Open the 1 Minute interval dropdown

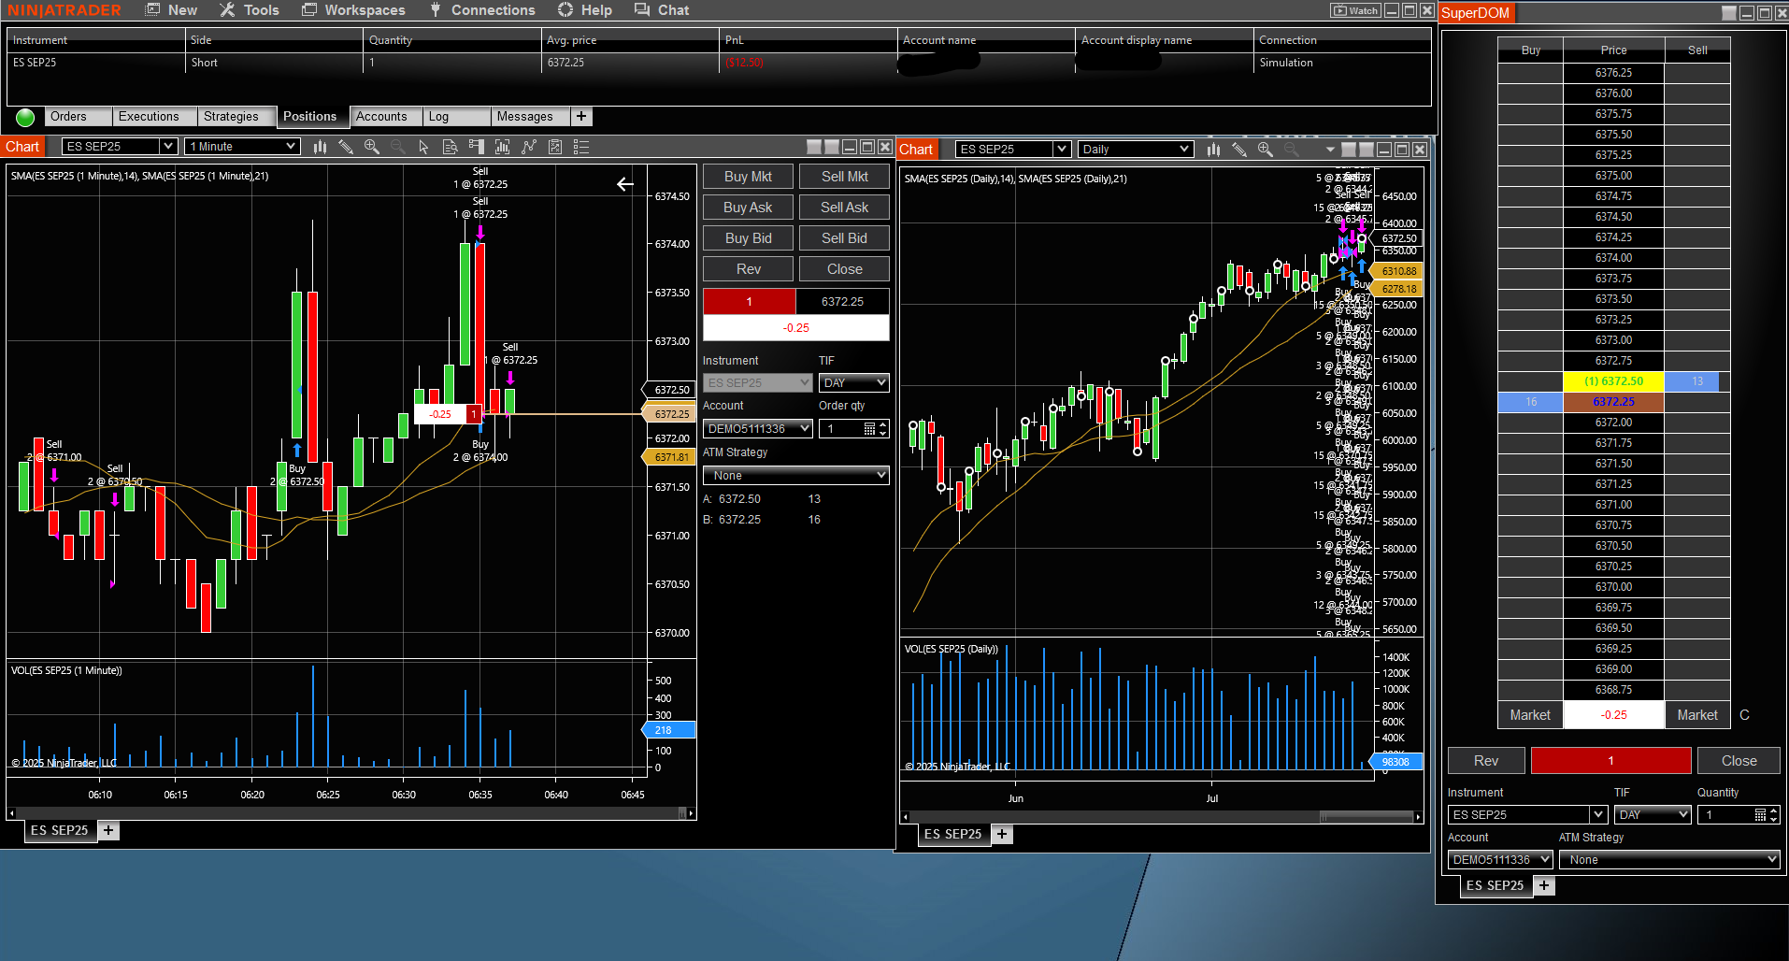(242, 147)
